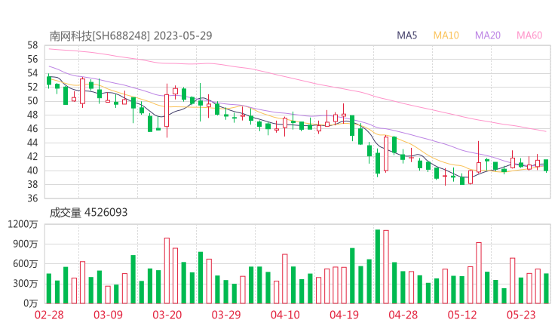Click the chart title 南网科技[SH688248] 2023-05-29
558x332 pixels.
click(x=130, y=36)
